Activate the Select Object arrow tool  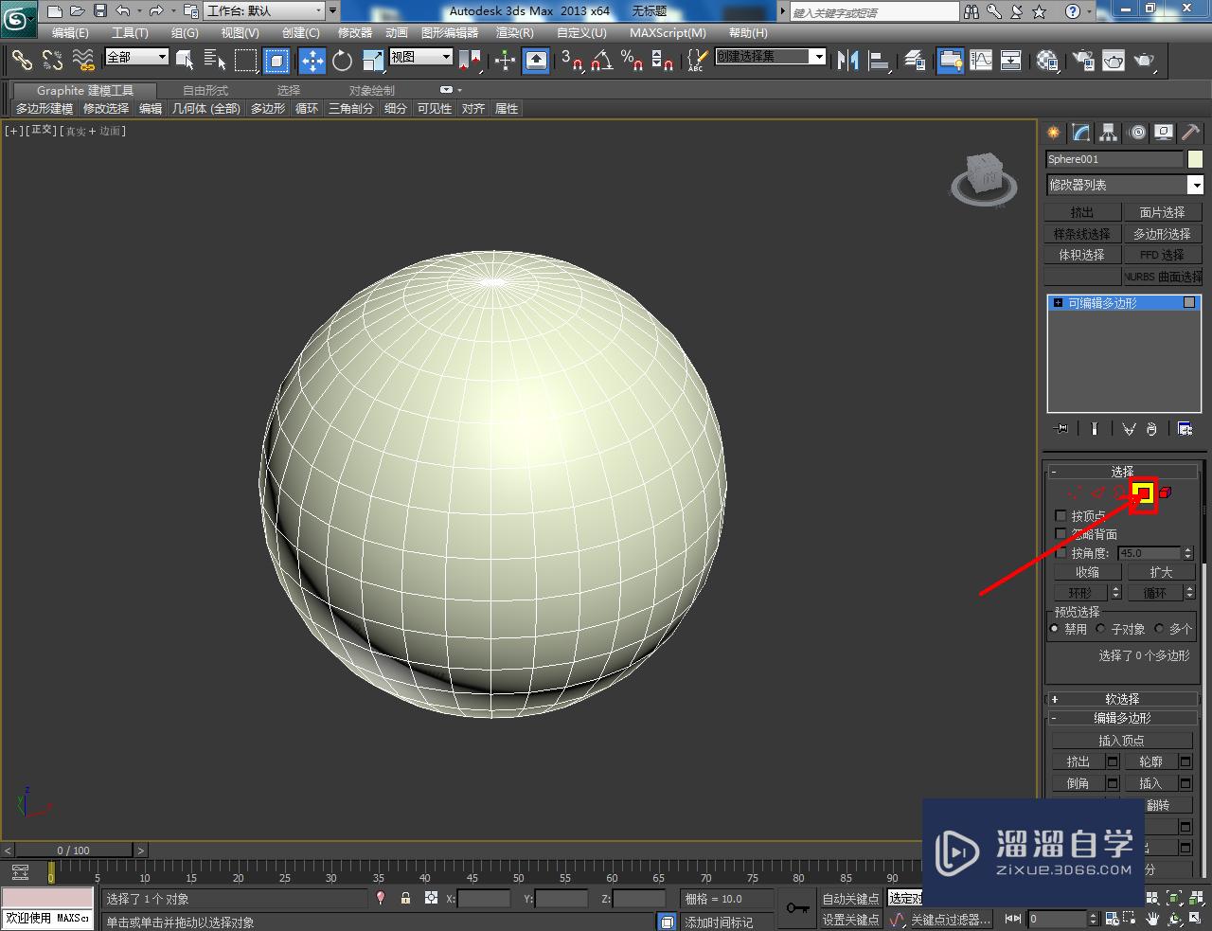[x=185, y=61]
